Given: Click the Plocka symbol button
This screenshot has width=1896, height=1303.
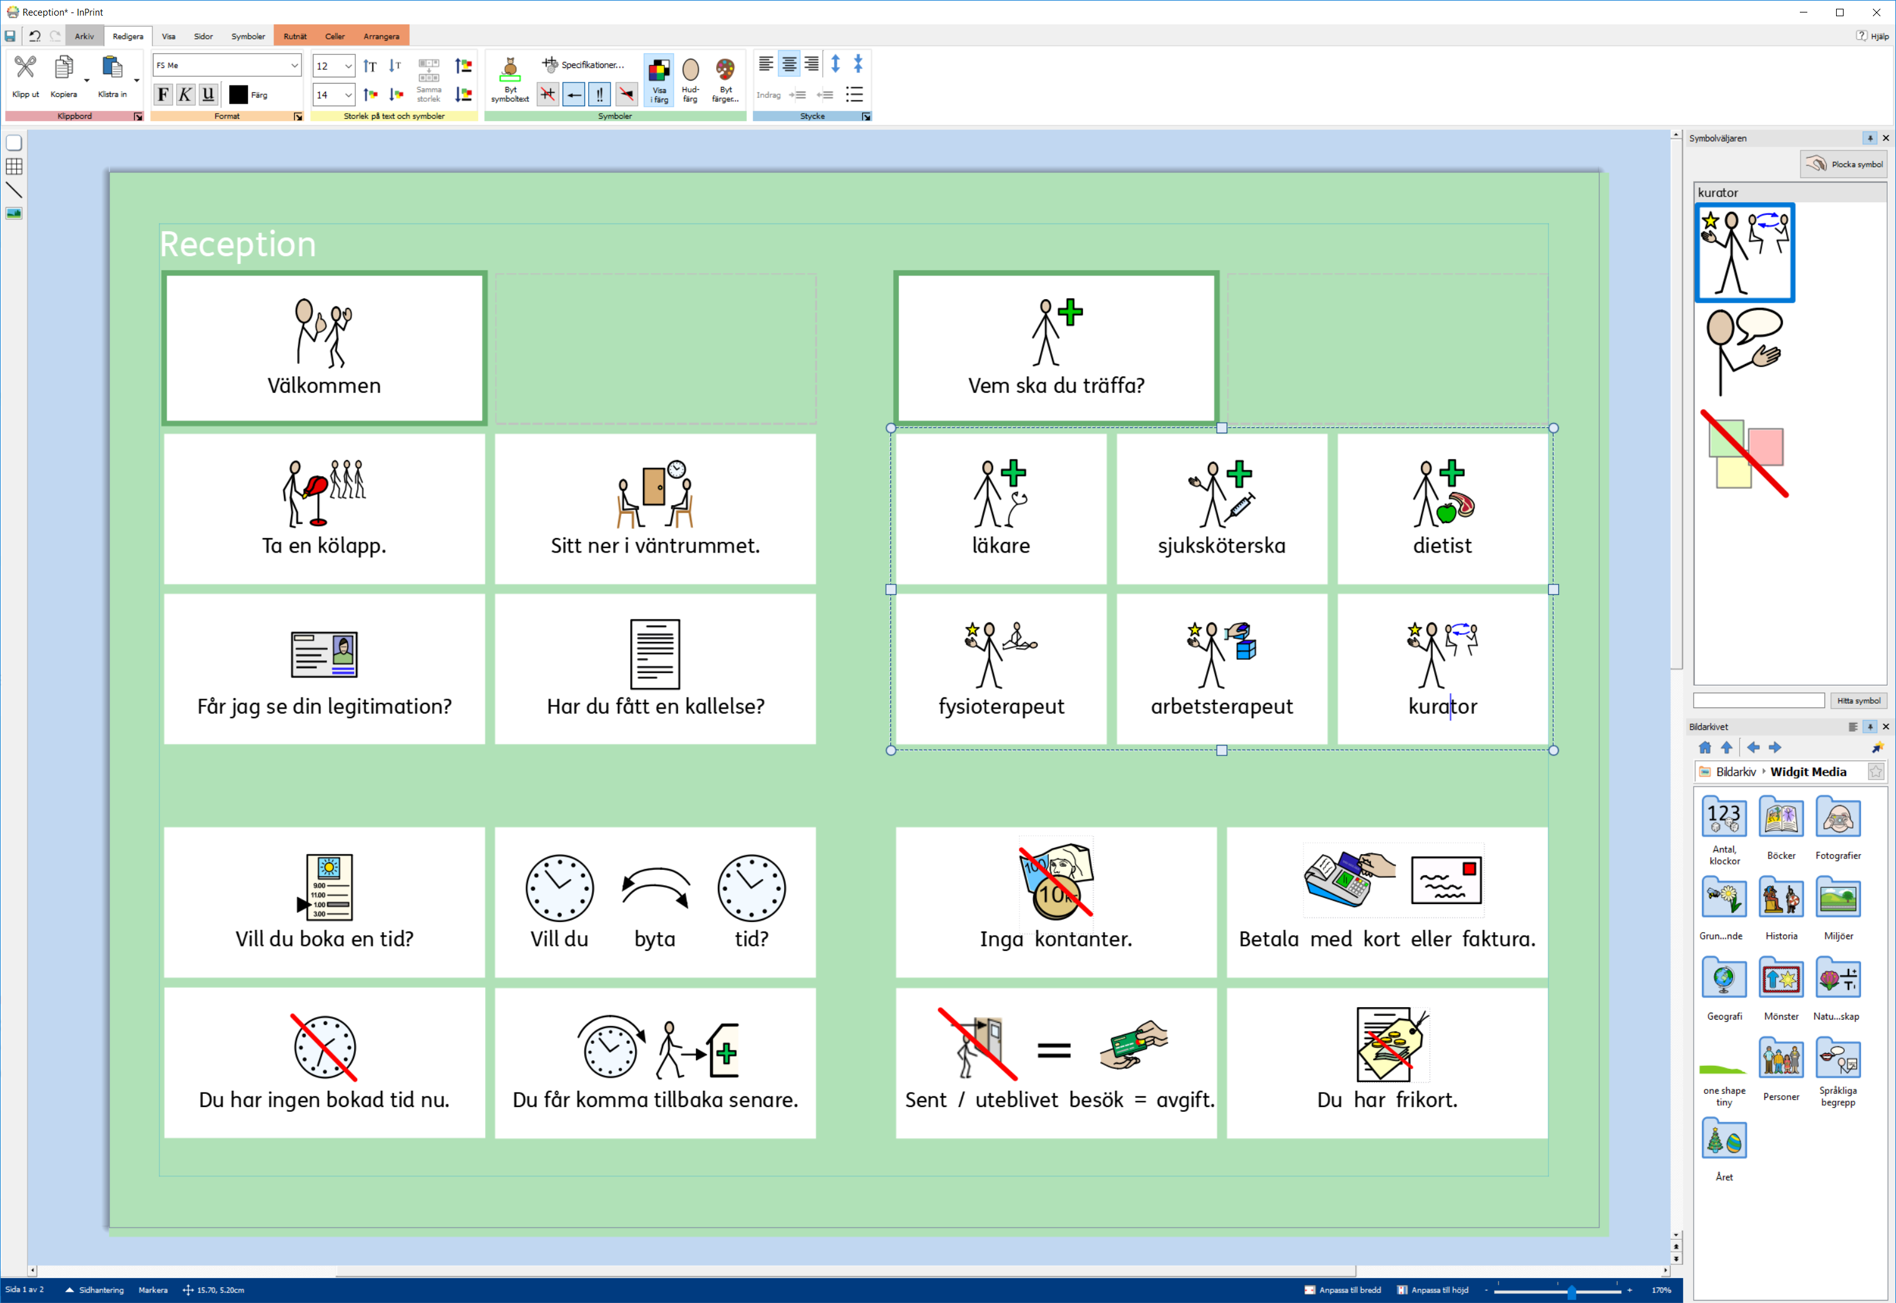Looking at the screenshot, I should pyautogui.click(x=1843, y=164).
